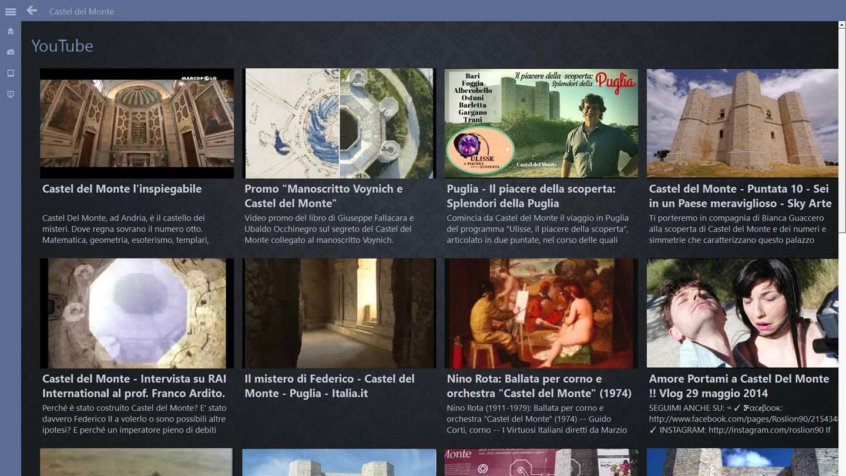The width and height of the screenshot is (846, 476).
Task: Click description 'SEGUIMI ANCHE SU' in the vlog card
Action: coord(743,418)
